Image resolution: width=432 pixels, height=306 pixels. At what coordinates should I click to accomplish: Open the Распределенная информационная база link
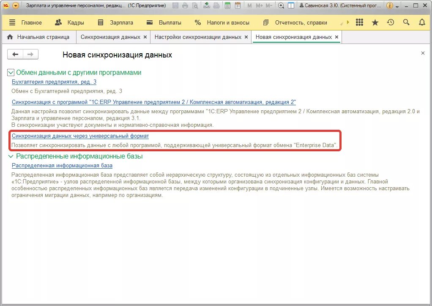(x=62, y=166)
